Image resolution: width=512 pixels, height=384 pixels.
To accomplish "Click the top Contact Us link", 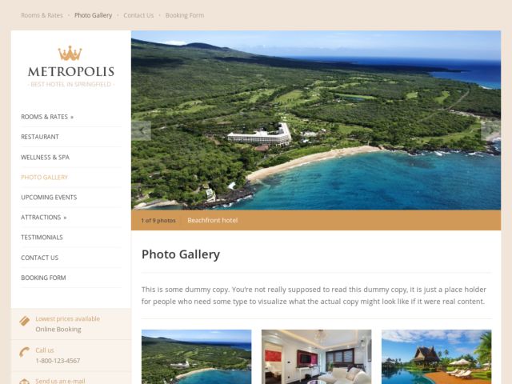I will click(138, 15).
